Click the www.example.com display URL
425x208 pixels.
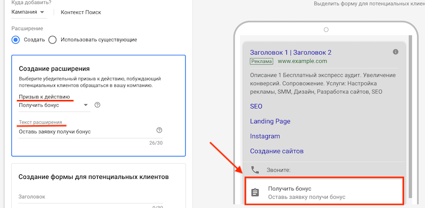pyautogui.click(x=302, y=61)
